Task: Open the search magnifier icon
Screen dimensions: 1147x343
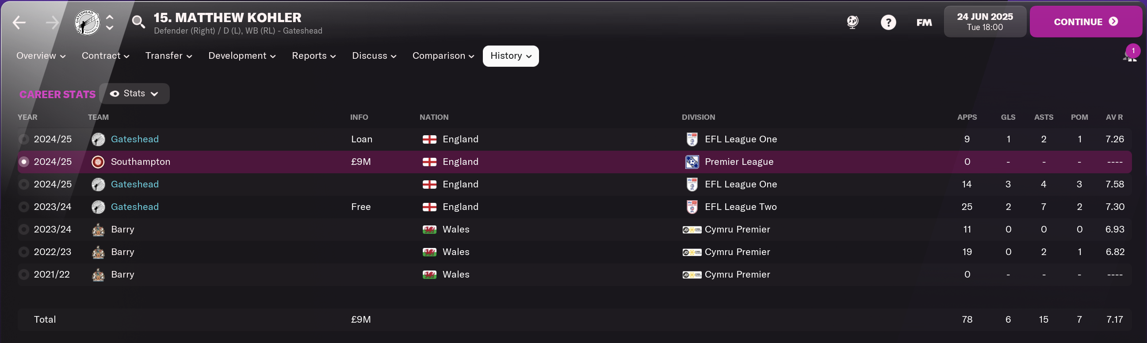Action: [x=138, y=22]
